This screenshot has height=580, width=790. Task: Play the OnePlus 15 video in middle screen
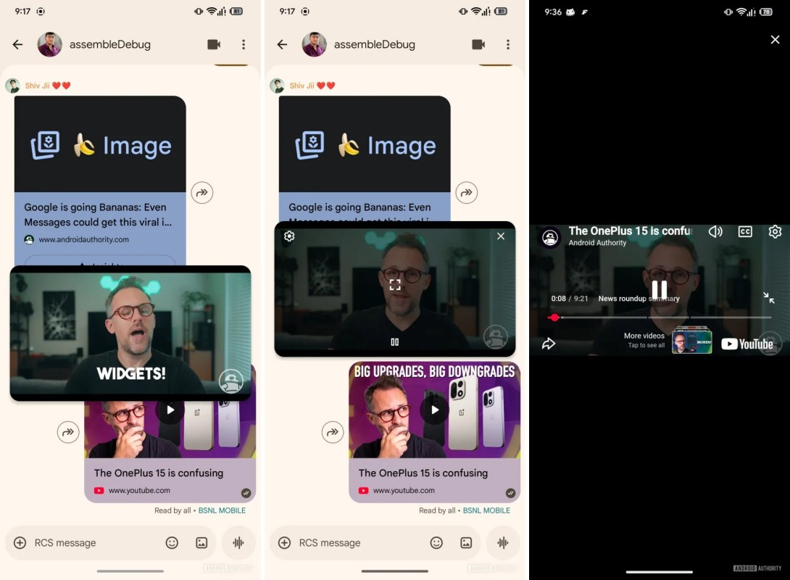coord(435,410)
